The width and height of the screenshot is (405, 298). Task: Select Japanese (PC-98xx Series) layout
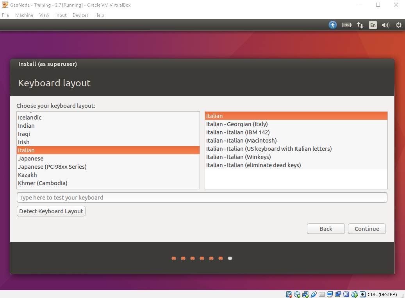click(108, 167)
